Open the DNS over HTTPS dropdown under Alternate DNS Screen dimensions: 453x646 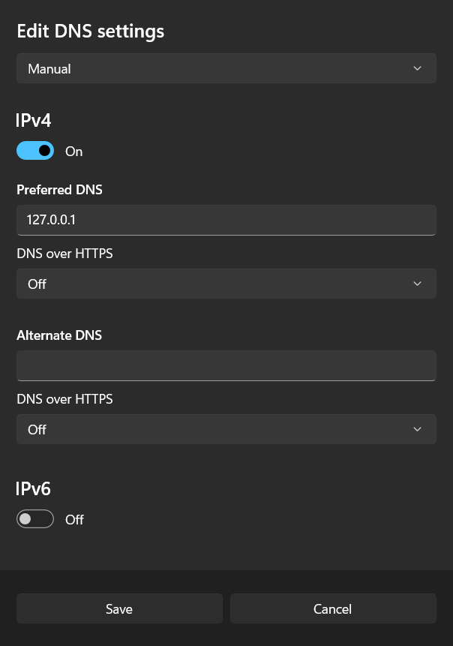click(x=225, y=429)
